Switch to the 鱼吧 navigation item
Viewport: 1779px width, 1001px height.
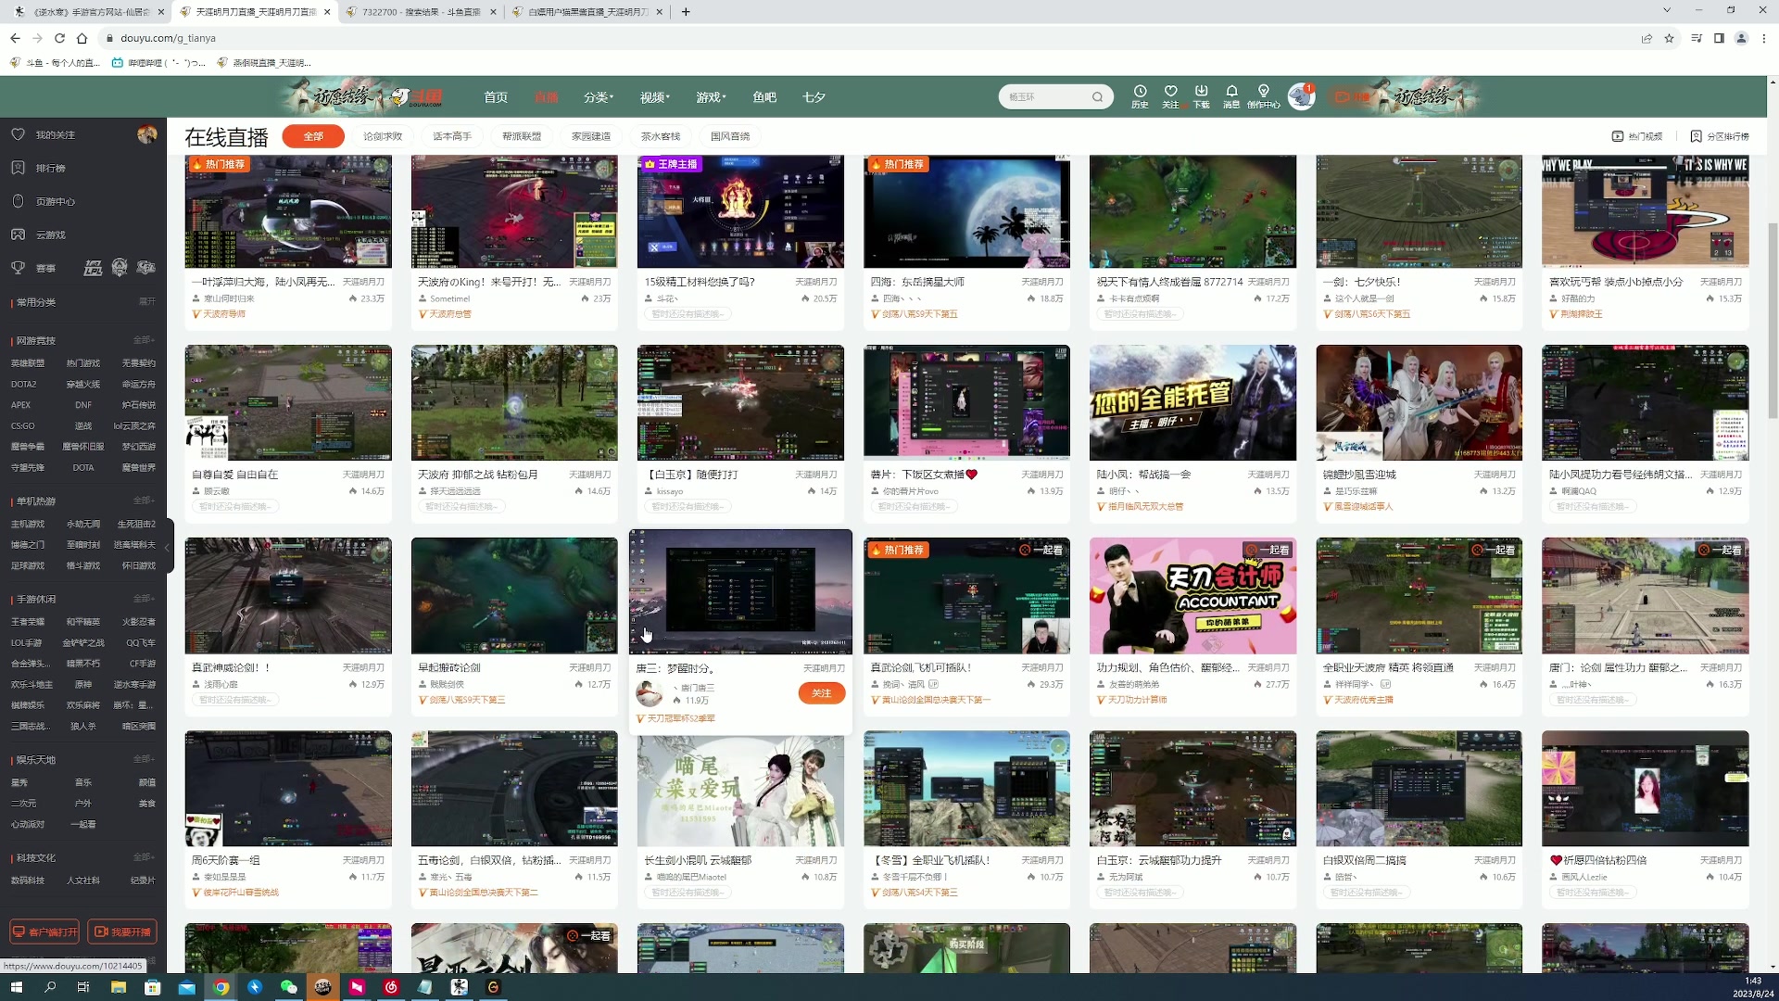pyautogui.click(x=763, y=96)
